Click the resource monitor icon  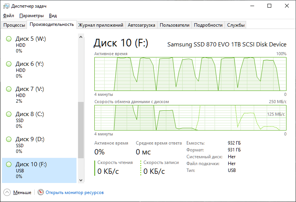tap(41, 192)
